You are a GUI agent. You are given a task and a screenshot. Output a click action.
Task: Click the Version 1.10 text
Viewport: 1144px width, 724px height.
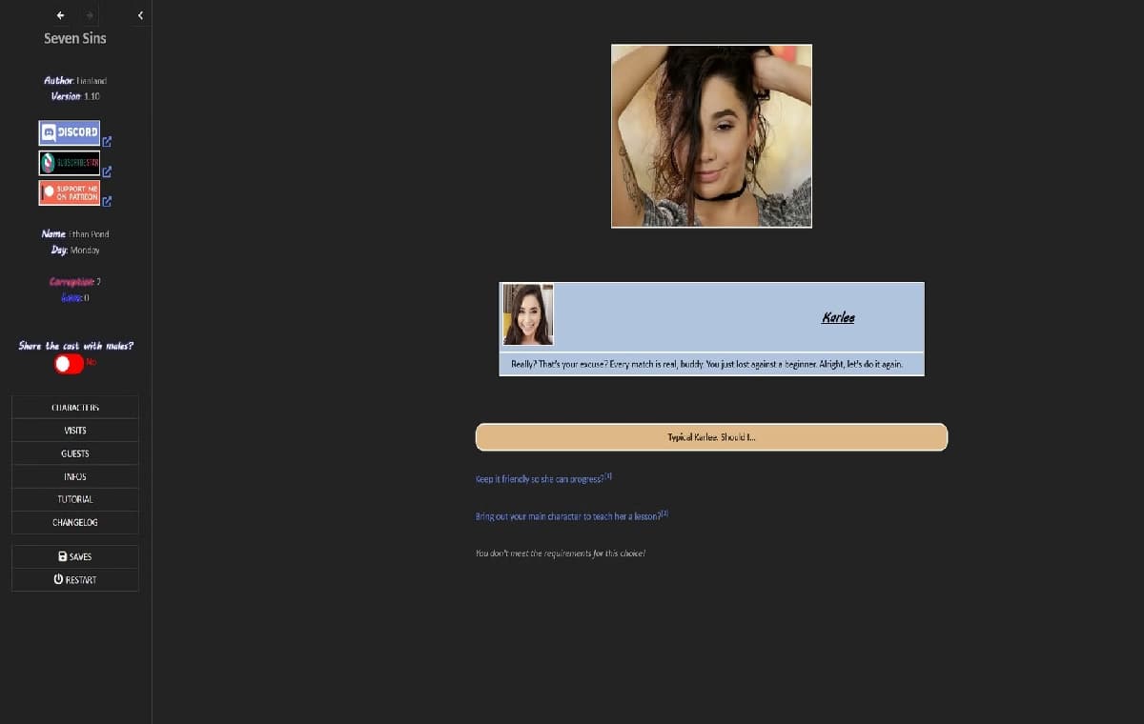point(75,97)
